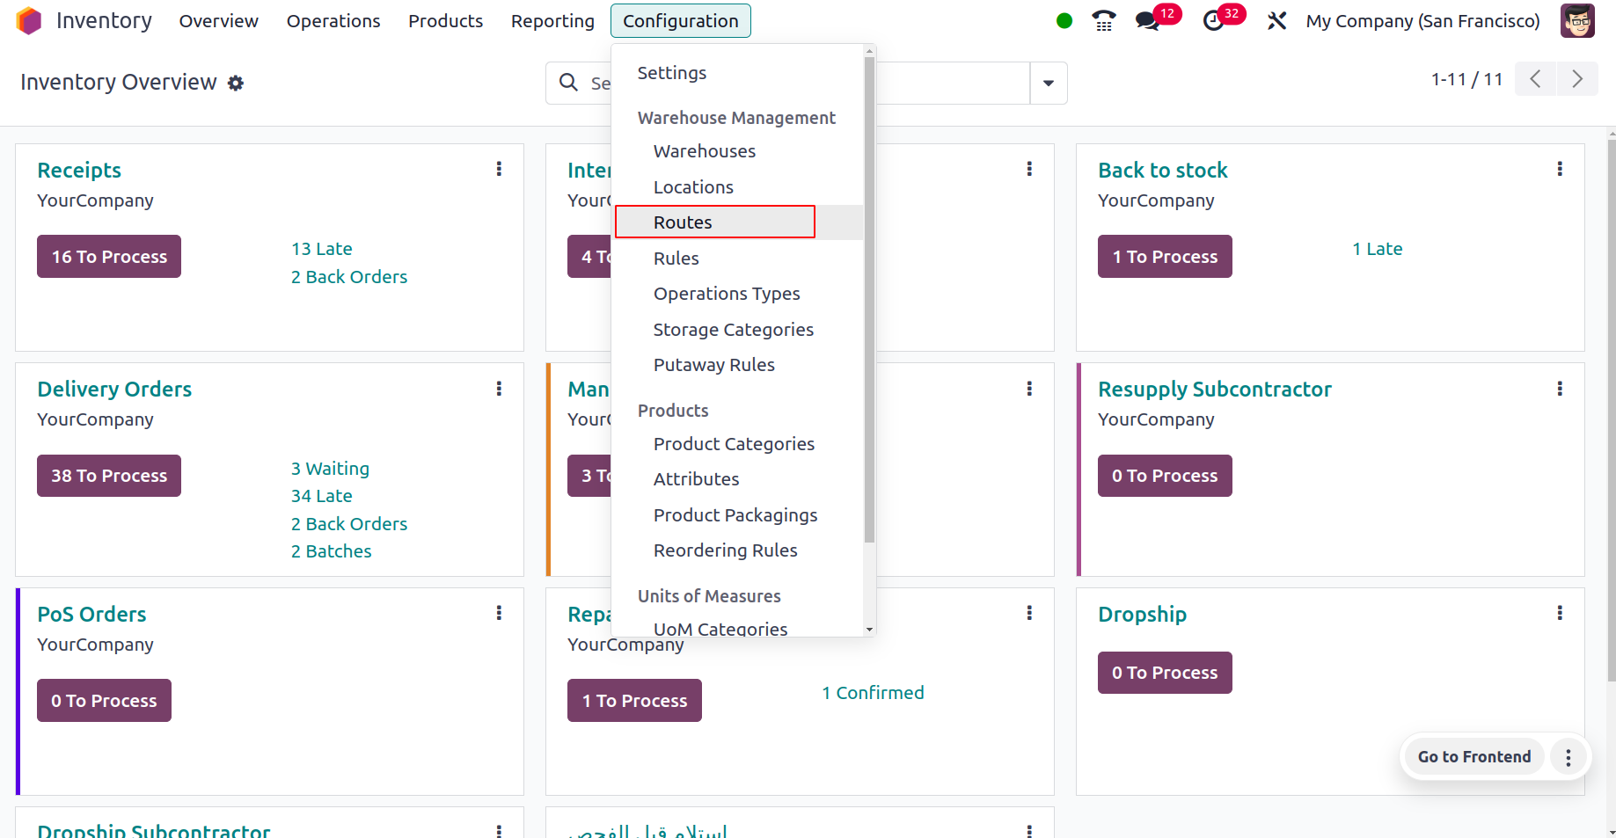Open the 2 Batches link
The height and width of the screenshot is (838, 1616).
pos(332,550)
